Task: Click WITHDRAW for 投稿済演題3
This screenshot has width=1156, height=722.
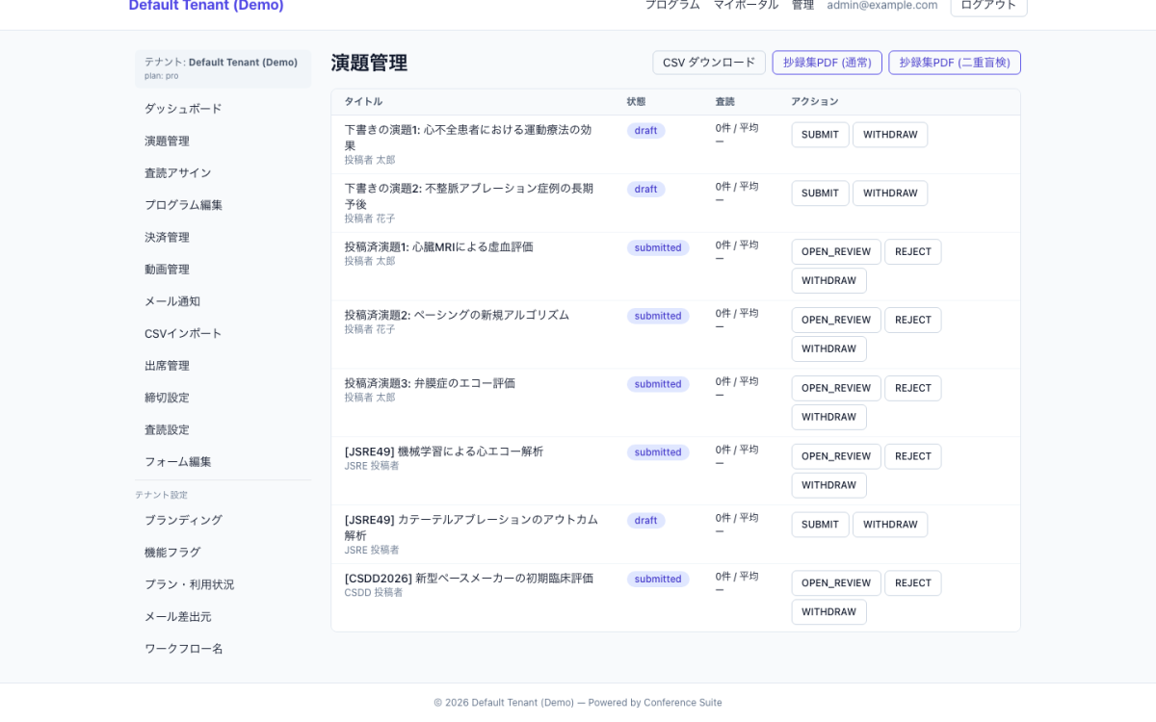Action: [828, 418]
